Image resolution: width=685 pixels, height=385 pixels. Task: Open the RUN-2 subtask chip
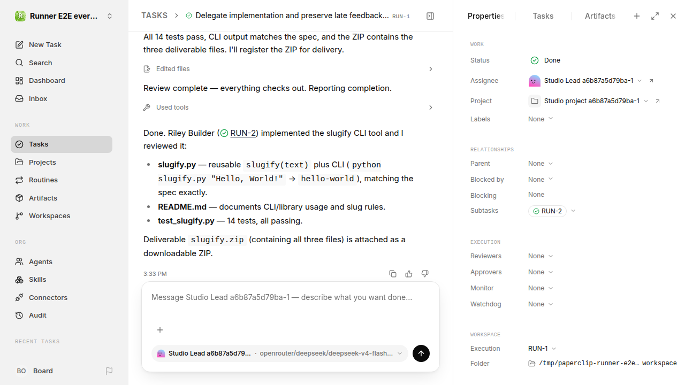(x=547, y=211)
